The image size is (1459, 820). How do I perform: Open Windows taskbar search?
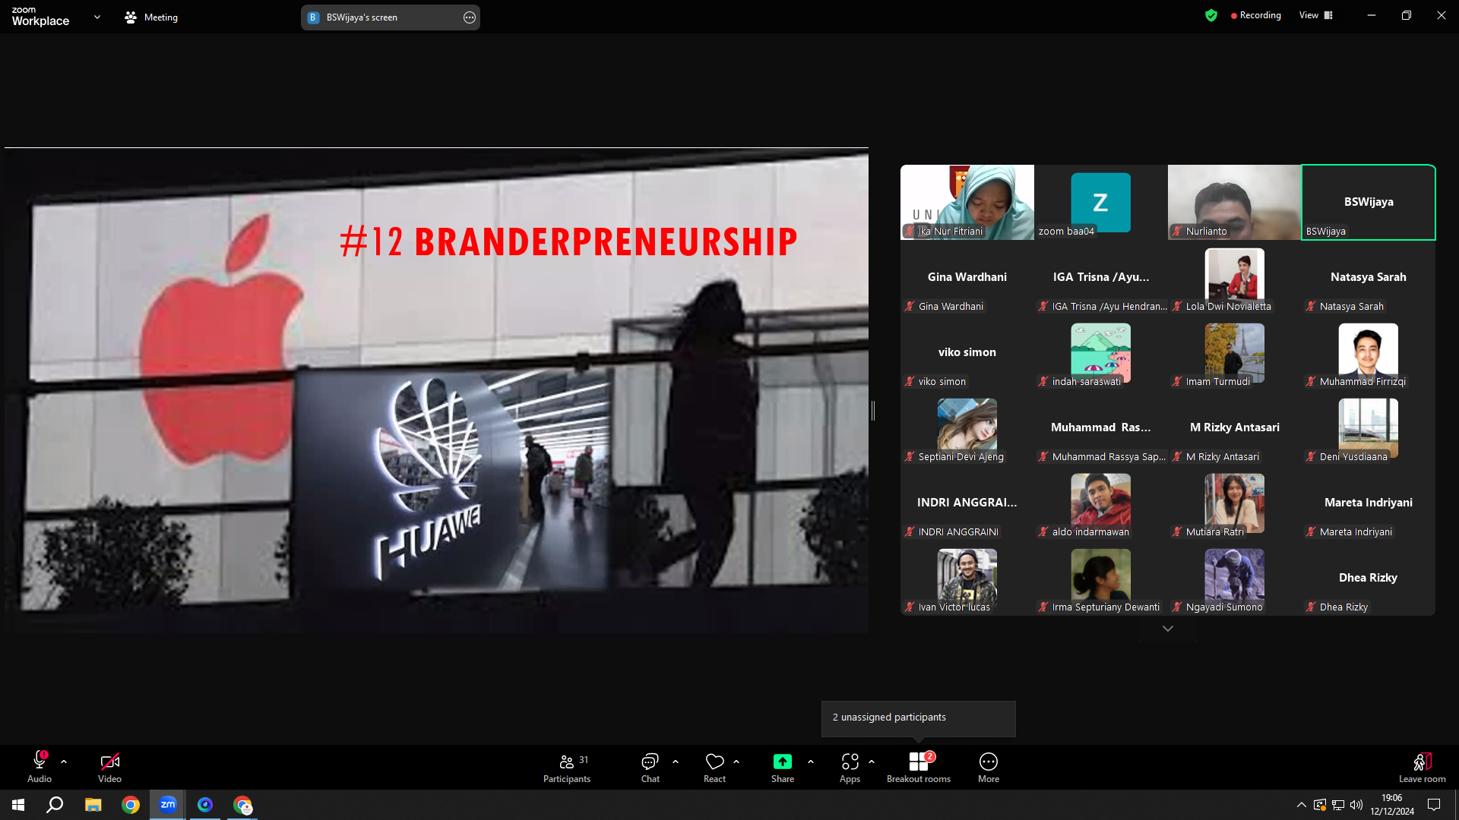click(x=55, y=805)
